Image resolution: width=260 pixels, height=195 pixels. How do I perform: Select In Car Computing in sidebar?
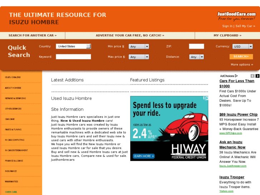(15, 140)
